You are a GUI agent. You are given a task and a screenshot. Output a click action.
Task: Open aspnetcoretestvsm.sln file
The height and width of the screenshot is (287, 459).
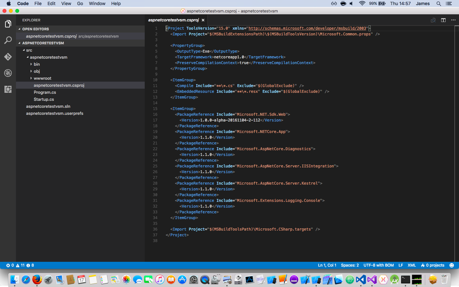[x=80, y=106]
